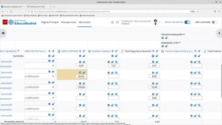
Task: Click magnifier for Alumno03 Examen Unidad 5
Action: [116, 83]
